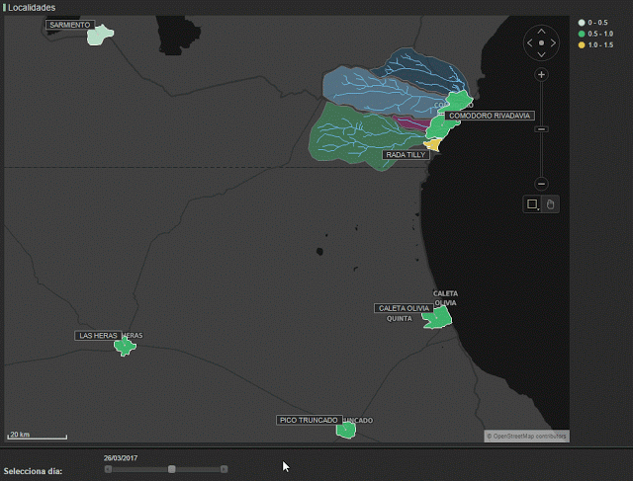This screenshot has width=633, height=481.
Task: Click the PICO TRUNCADO label
Action: (310, 420)
